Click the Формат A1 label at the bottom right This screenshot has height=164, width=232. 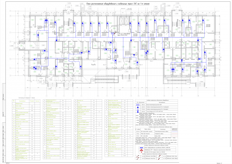coord(219,163)
